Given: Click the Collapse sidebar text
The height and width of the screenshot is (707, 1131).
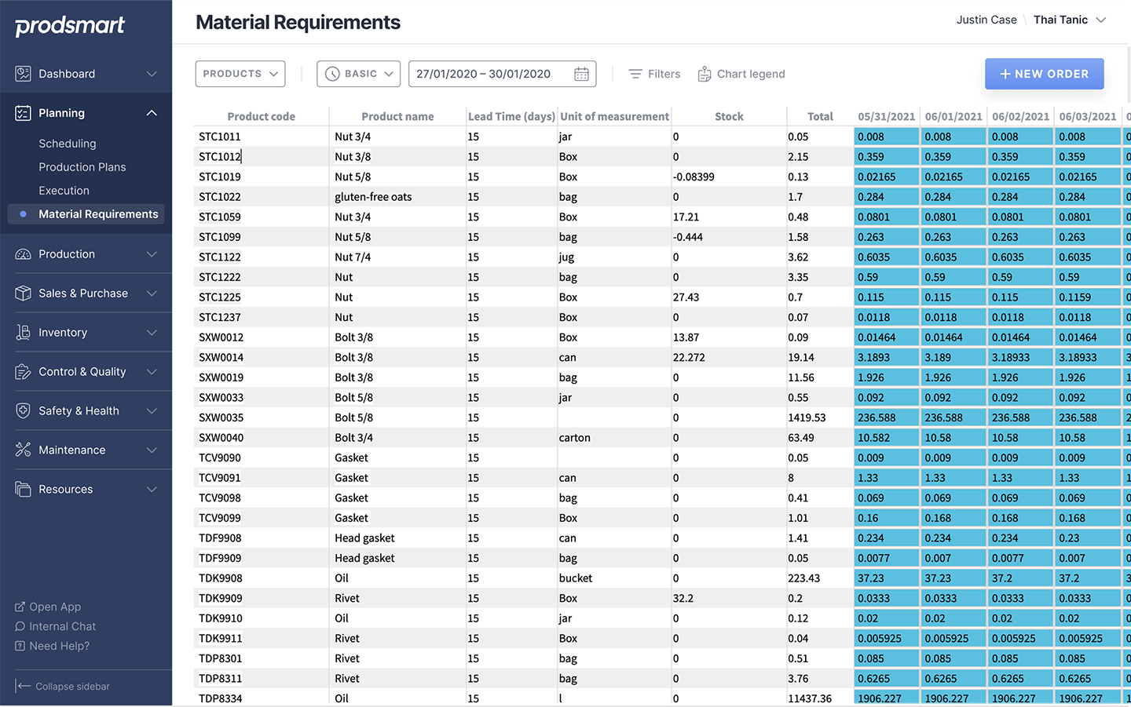Looking at the screenshot, I should [x=72, y=687].
